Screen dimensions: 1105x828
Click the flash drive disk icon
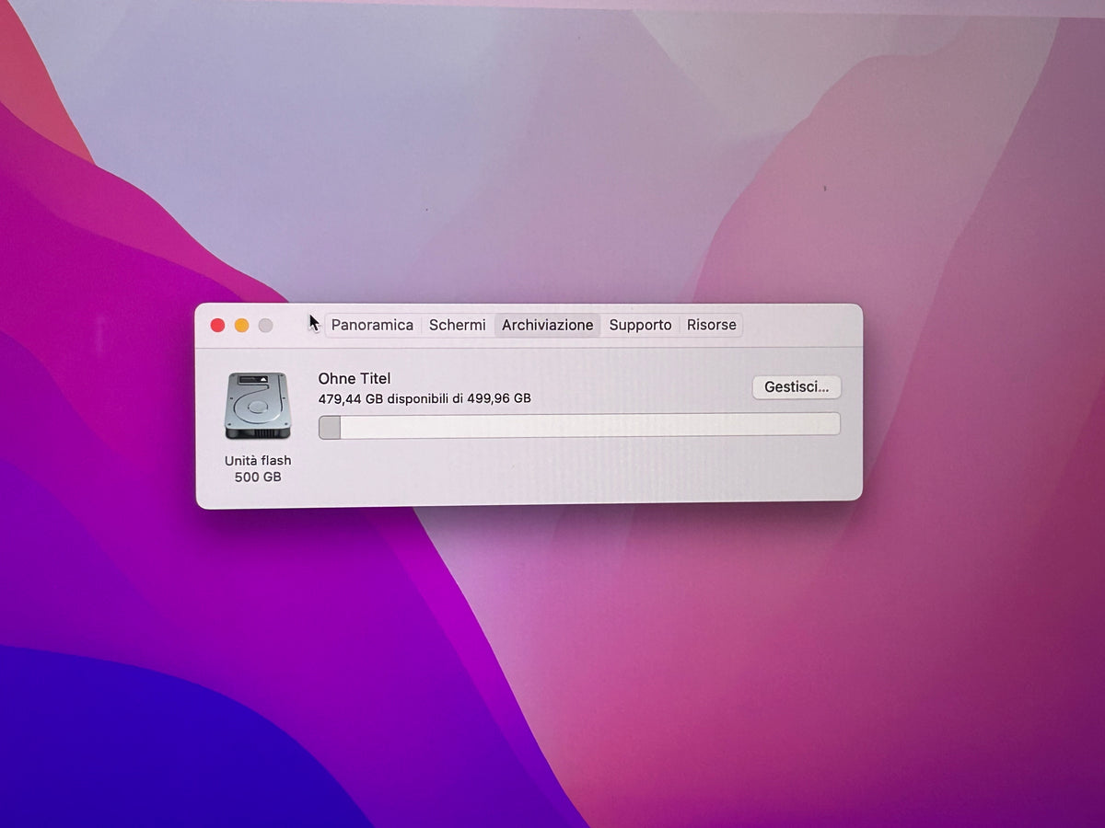(x=258, y=406)
